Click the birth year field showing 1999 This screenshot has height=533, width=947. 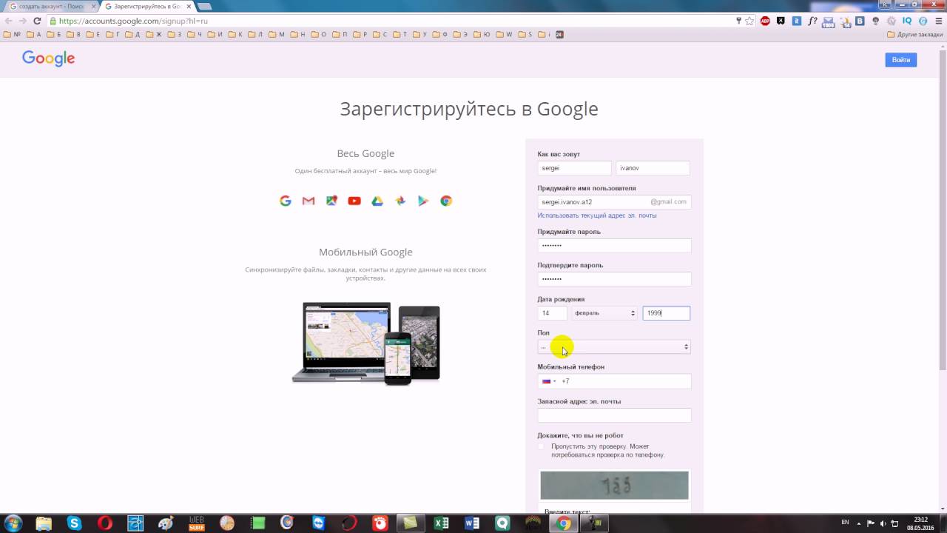tap(666, 313)
